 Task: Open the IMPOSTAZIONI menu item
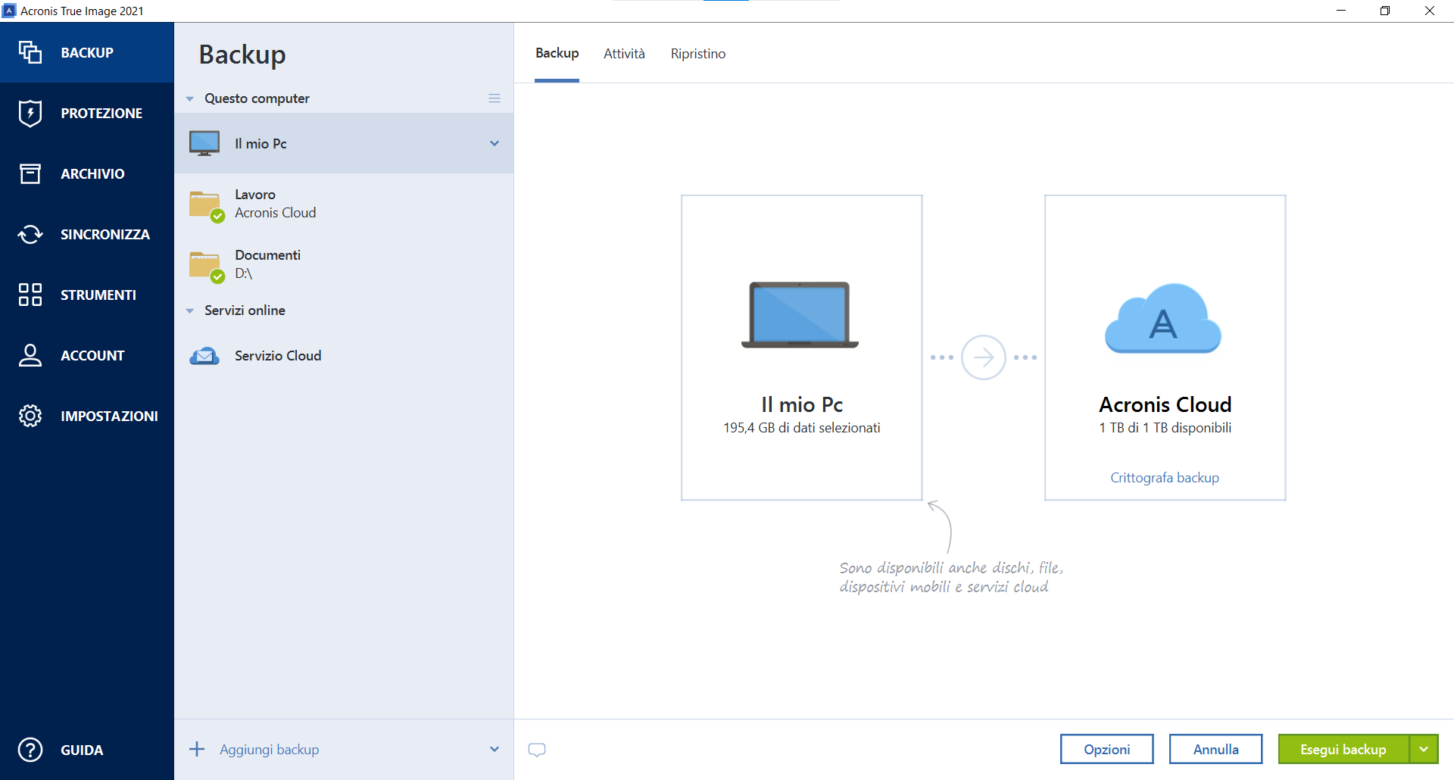[87, 416]
